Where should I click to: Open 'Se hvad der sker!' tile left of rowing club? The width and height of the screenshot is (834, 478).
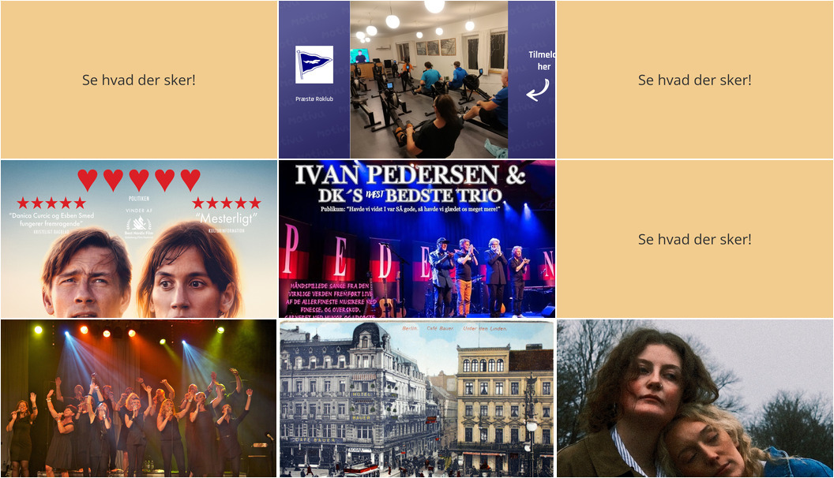point(139,80)
